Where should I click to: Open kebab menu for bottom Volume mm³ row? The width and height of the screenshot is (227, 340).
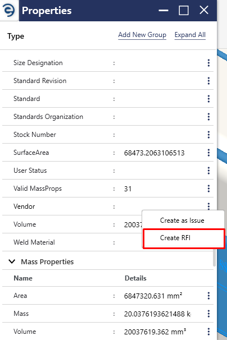pyautogui.click(x=208, y=332)
